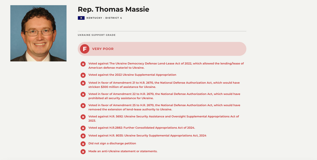The width and height of the screenshot is (317, 160).
Task: Click the Rep. Thomas Massie heading
Action: 113,9
